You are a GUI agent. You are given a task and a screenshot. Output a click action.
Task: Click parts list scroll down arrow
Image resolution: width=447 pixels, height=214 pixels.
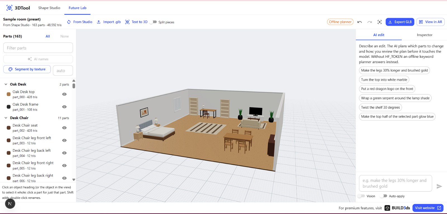click(x=74, y=180)
